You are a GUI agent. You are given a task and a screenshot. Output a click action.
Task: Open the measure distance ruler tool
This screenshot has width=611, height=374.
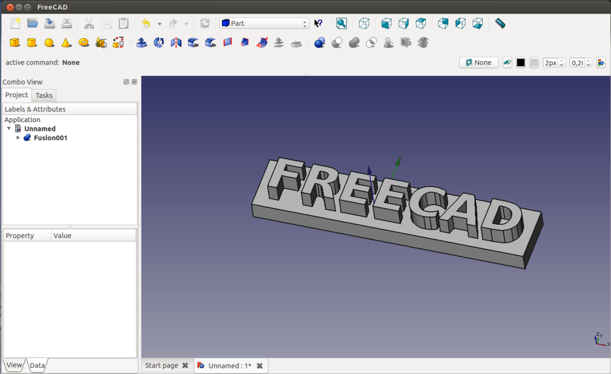[x=500, y=23]
